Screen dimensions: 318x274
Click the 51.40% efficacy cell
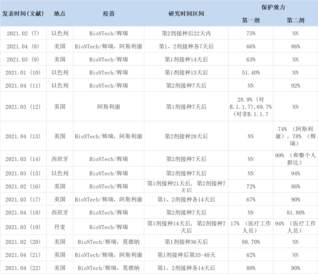coord(251,72)
